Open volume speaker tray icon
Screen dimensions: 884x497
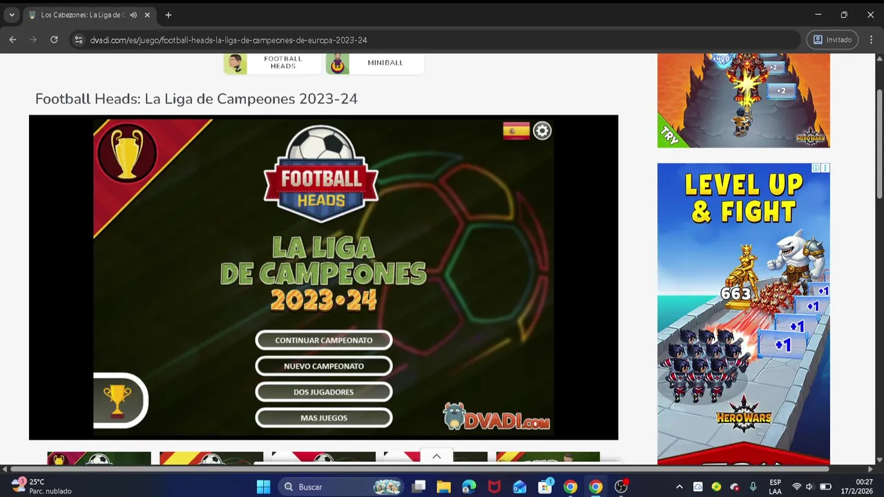pos(809,487)
